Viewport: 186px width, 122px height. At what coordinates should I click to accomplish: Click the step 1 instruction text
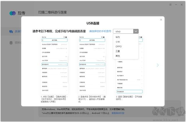coord(54,99)
